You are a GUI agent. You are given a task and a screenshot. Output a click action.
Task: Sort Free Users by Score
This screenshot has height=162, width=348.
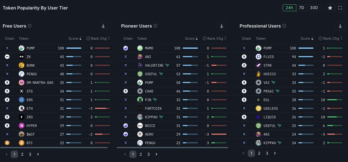(x=75, y=39)
